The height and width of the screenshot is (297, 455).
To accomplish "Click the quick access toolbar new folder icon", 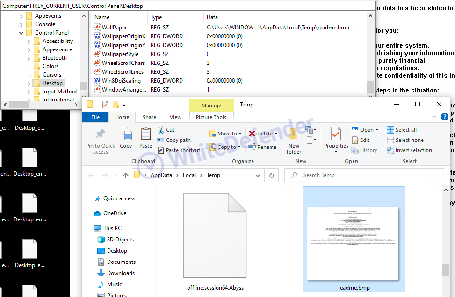I will (116, 105).
